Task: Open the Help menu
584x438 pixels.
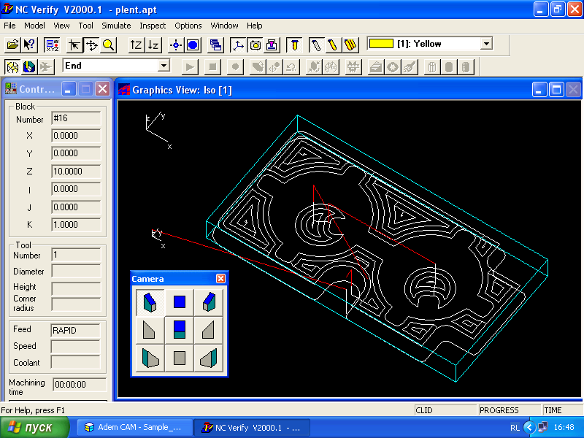Action: point(254,26)
